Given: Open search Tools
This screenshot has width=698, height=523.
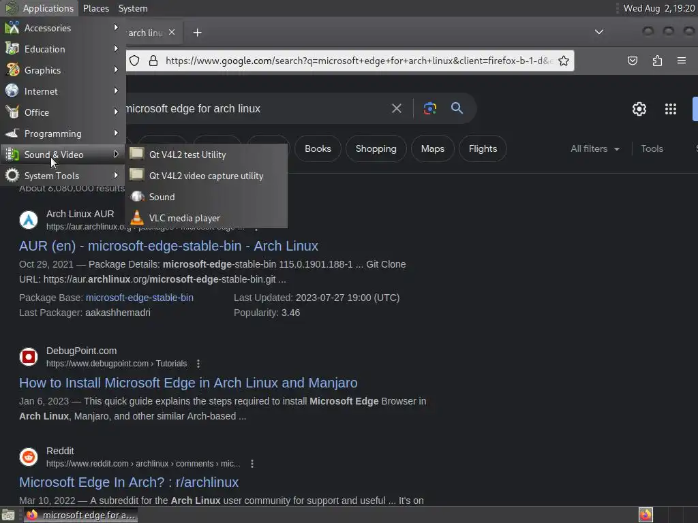Looking at the screenshot, I should tap(652, 148).
